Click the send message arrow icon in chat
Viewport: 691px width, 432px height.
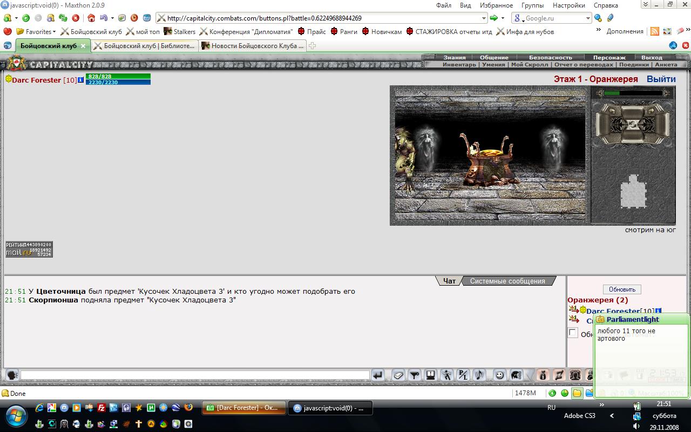coord(378,375)
